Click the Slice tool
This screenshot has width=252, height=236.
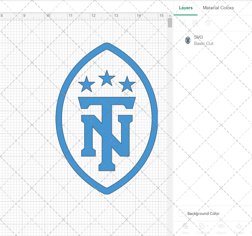coord(185,229)
